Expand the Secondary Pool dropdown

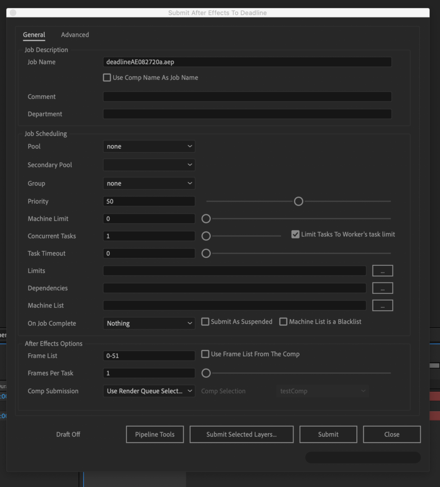pyautogui.click(x=149, y=165)
